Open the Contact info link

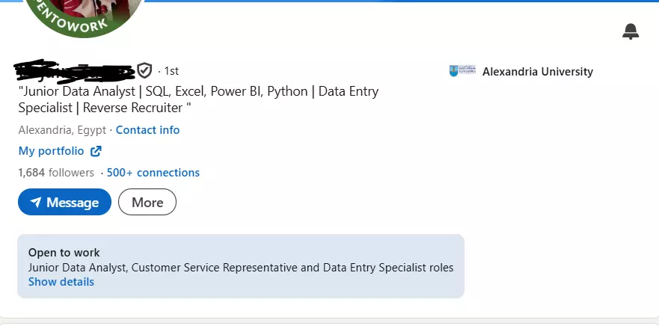(147, 130)
